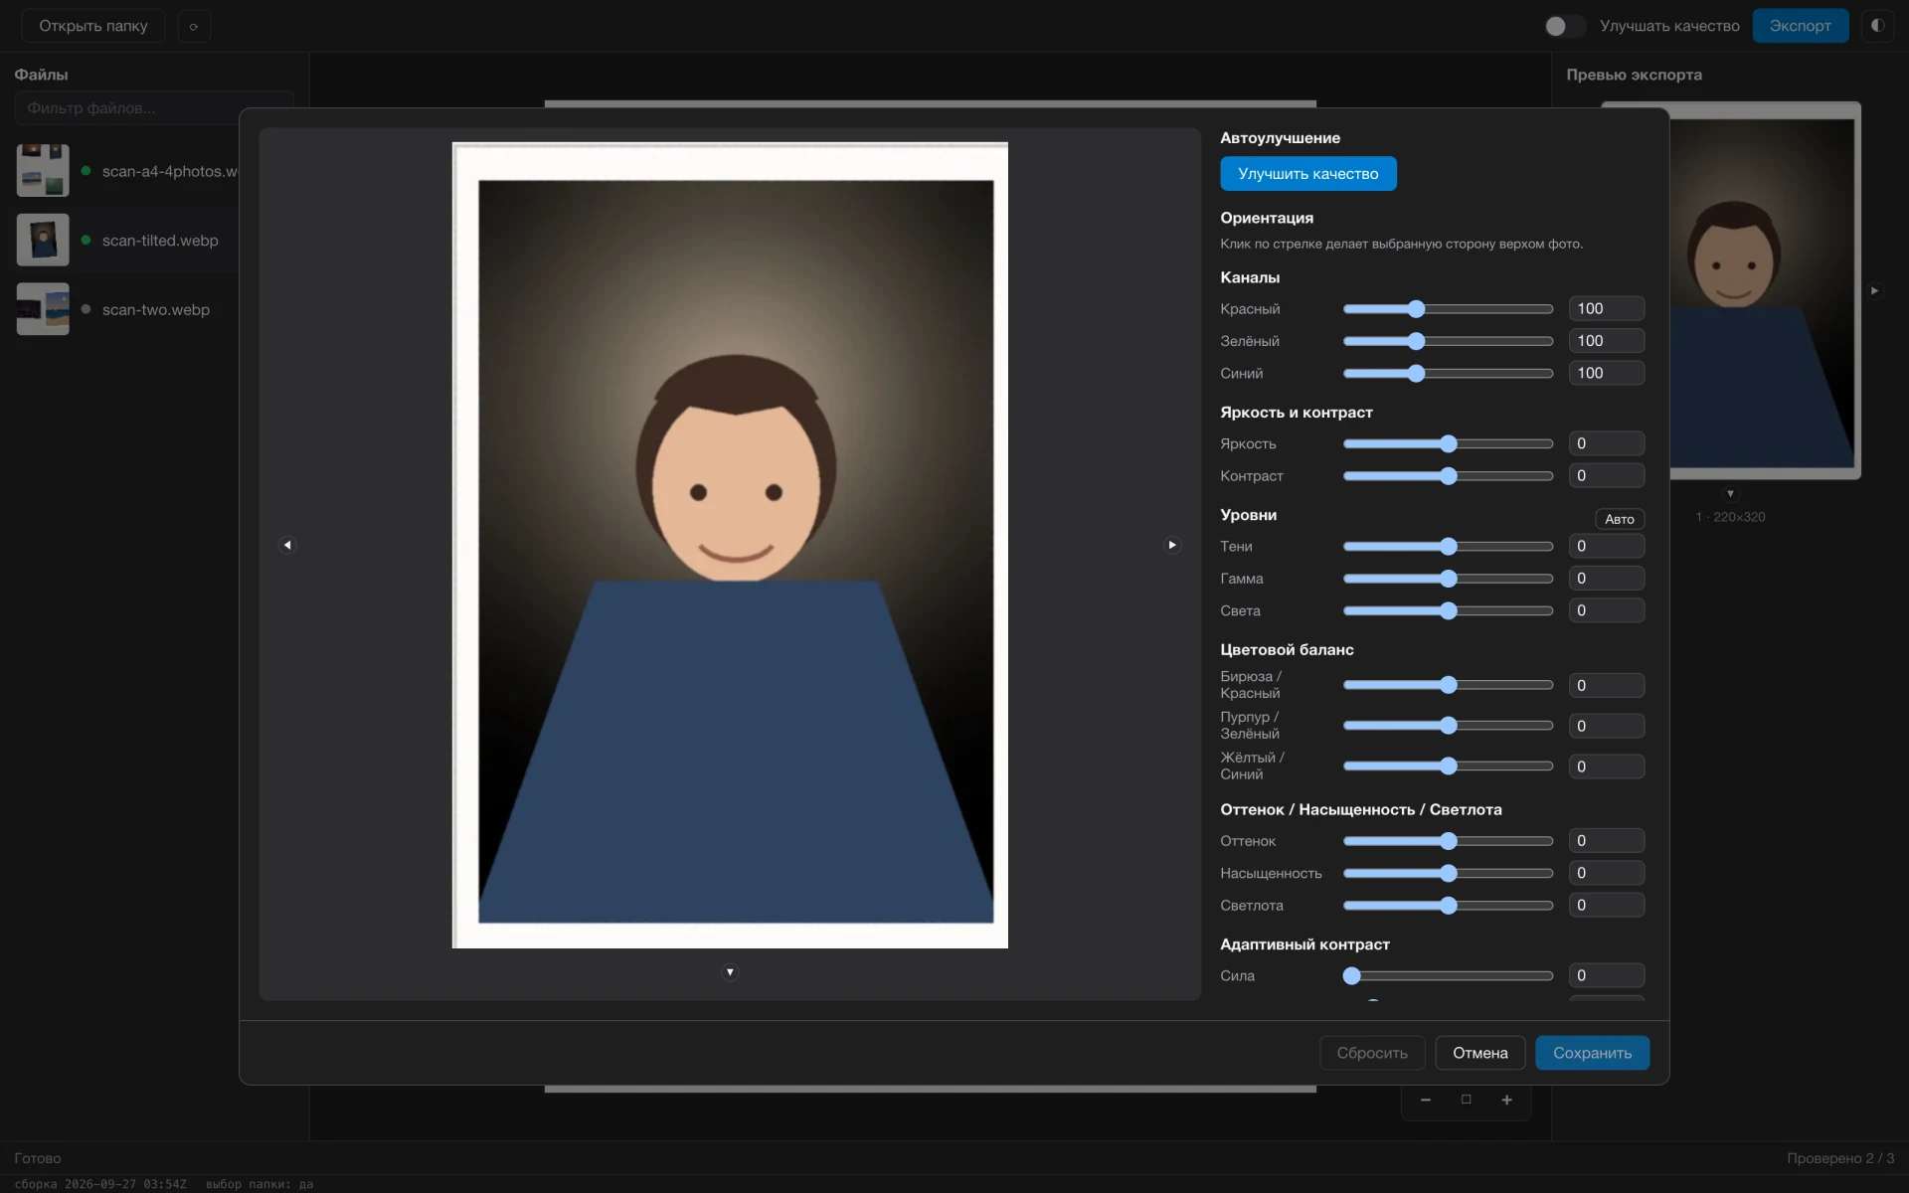Click the Авто levels button
1909x1193 pixels.
(x=1619, y=519)
